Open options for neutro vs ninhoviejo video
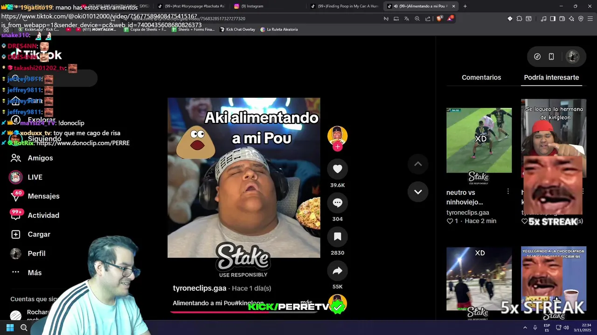The image size is (597, 335). click(x=508, y=192)
